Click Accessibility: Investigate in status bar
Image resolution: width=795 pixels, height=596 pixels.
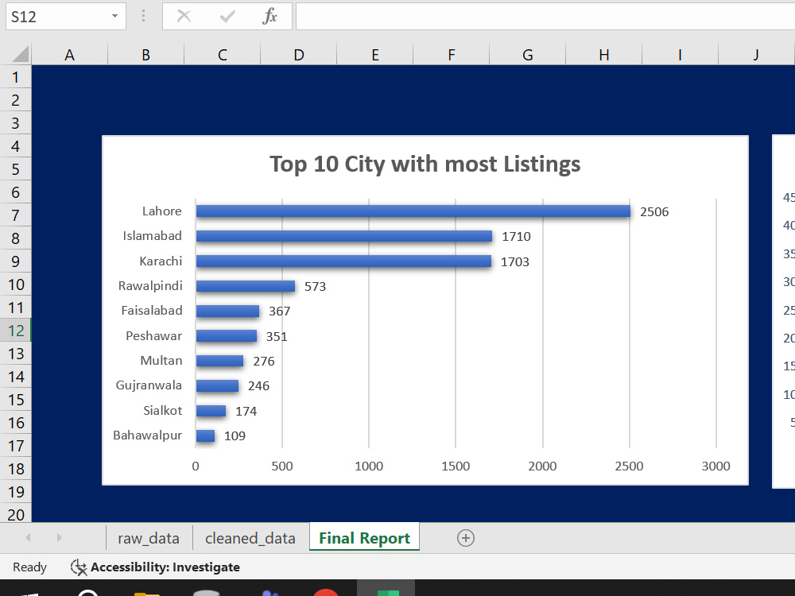pyautogui.click(x=165, y=567)
